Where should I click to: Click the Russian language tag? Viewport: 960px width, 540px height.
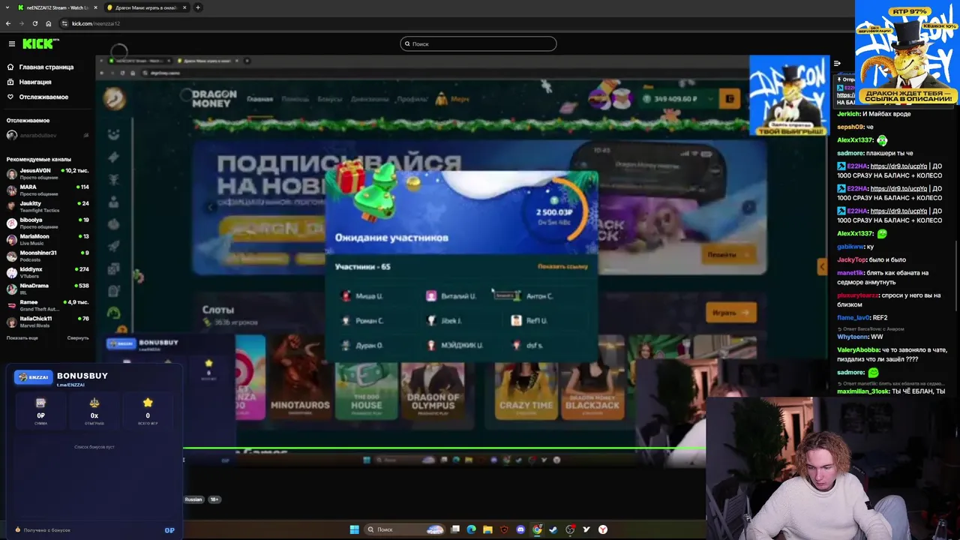[193, 499]
